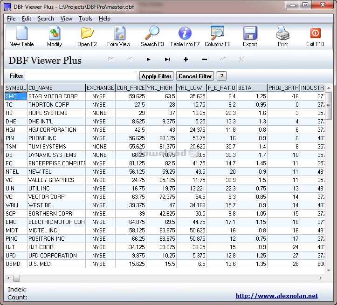Click the BETA column header
337x305 pixels.
tap(252, 88)
